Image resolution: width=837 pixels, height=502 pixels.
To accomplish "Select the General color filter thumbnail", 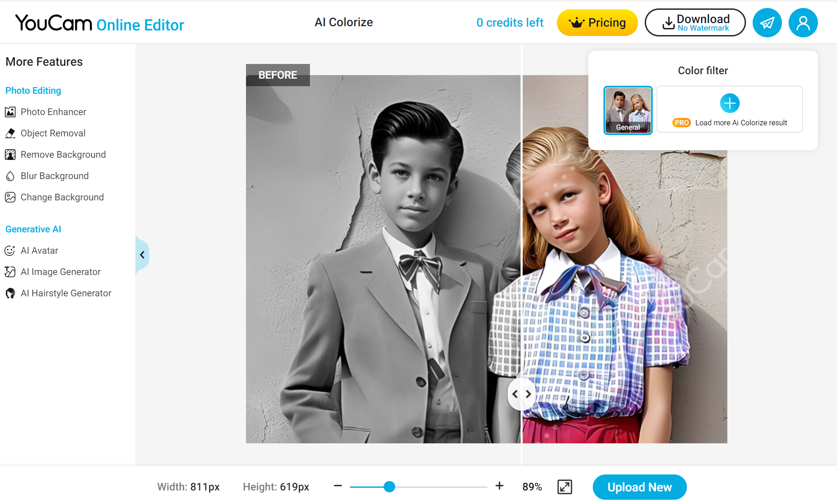I will [x=628, y=110].
